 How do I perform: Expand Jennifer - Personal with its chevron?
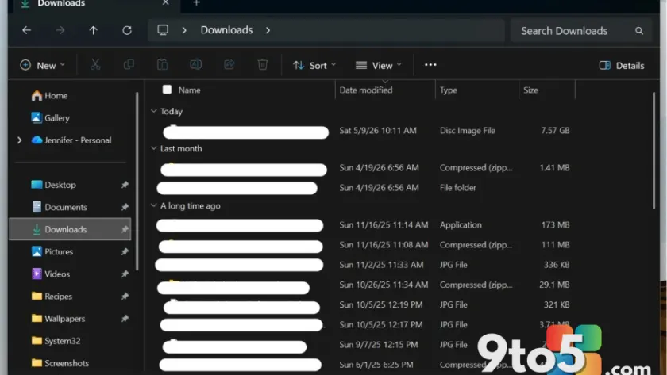coord(20,140)
